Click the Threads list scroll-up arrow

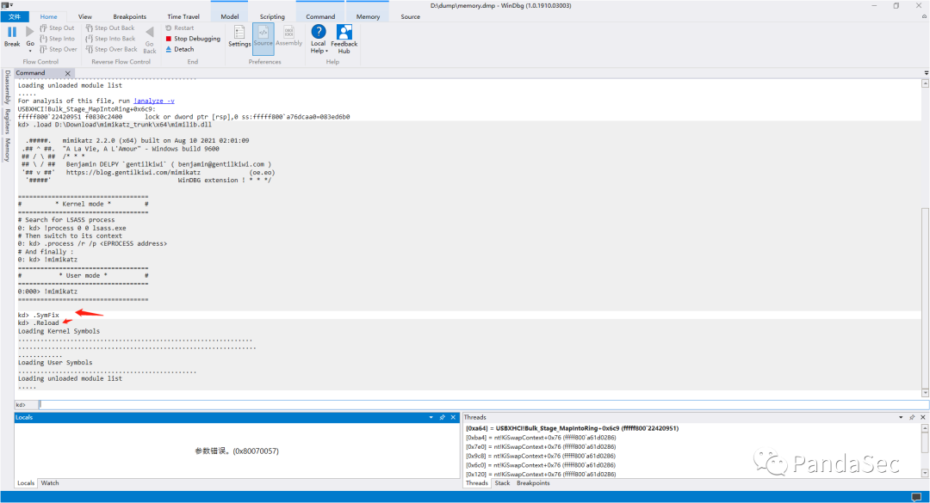(x=925, y=427)
